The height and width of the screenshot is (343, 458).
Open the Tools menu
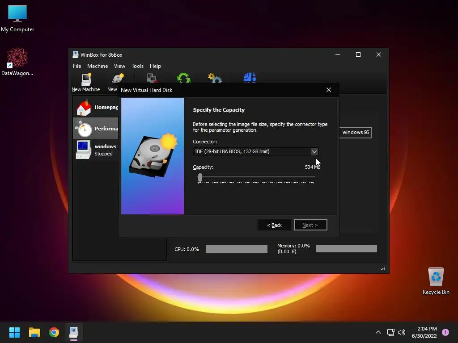point(137,66)
